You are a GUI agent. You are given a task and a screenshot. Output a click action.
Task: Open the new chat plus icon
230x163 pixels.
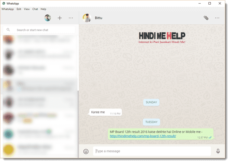60,18
